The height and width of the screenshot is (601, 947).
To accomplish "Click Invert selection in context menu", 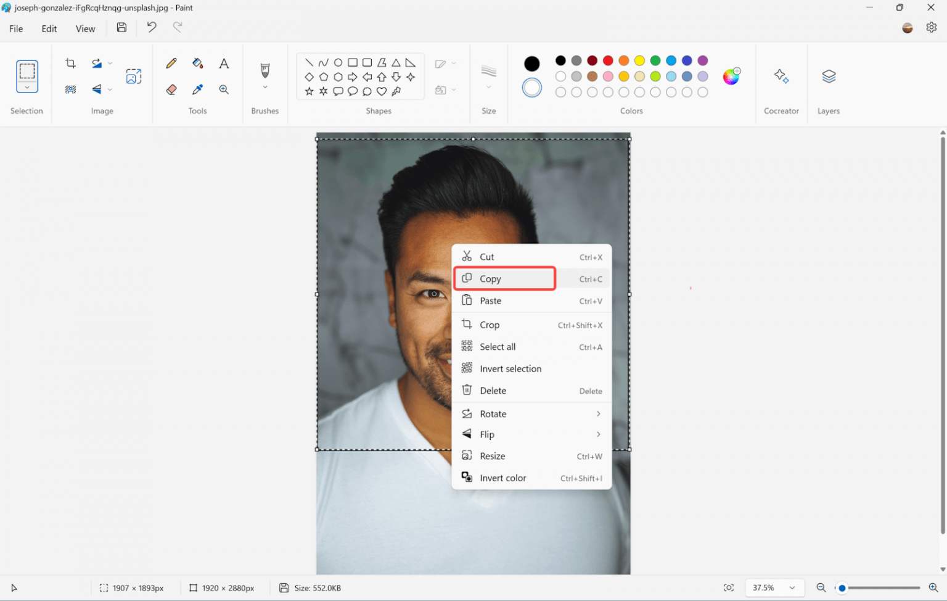I will (x=510, y=368).
